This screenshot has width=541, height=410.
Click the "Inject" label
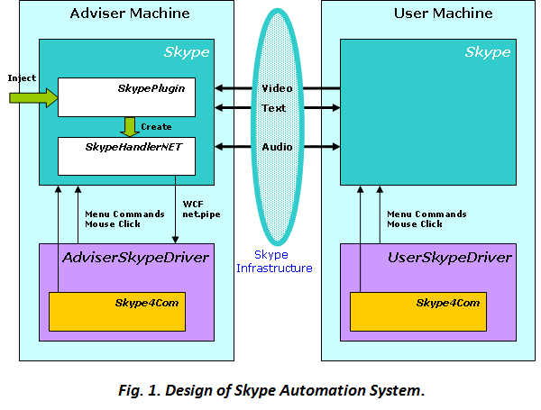22,78
